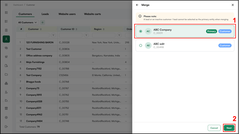The image size is (239, 134).
Task: Switch to the Customers tab
Action: point(25,14)
